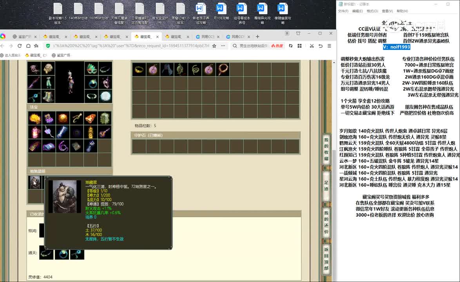Viewport: 460px width, 282px height.
Task: Open the 我的收藏 side button
Action: coord(326,149)
